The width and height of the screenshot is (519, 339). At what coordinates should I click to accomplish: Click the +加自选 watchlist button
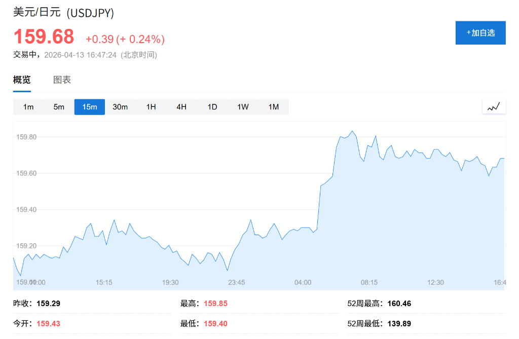tap(480, 32)
